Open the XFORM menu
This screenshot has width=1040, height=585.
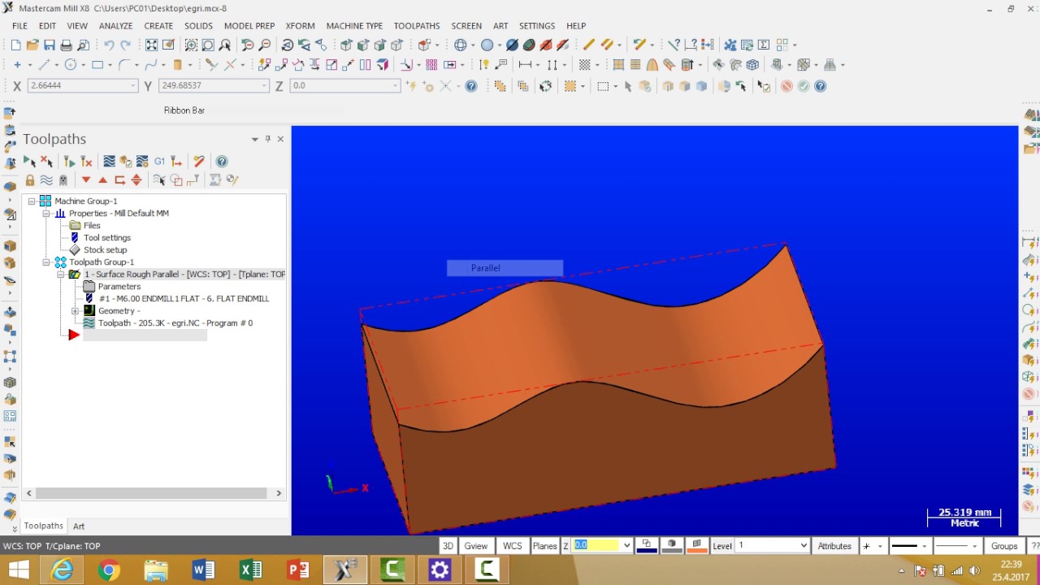301,26
